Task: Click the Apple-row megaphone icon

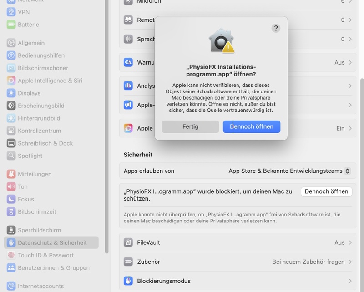Action: pyautogui.click(x=128, y=105)
